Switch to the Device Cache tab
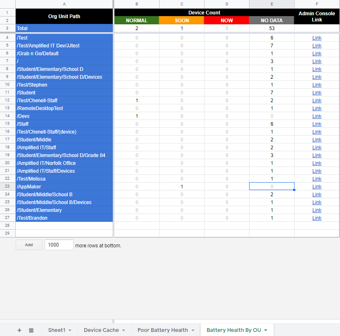This screenshot has width=340, height=336. (101, 330)
